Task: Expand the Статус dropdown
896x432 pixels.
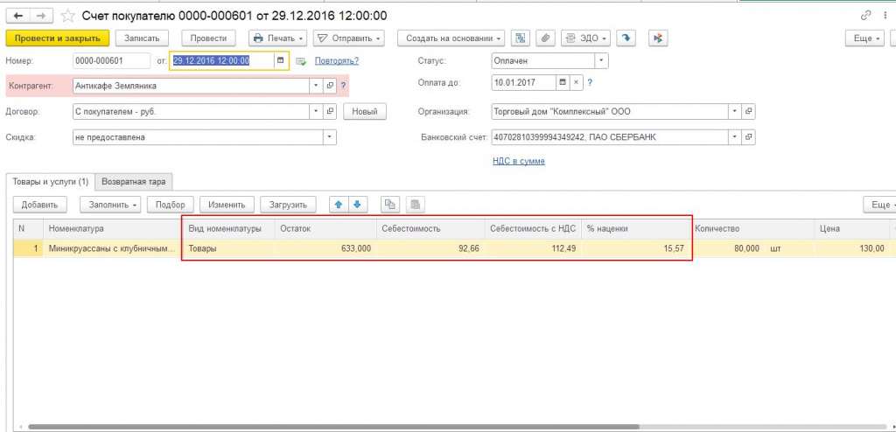Action: click(601, 60)
